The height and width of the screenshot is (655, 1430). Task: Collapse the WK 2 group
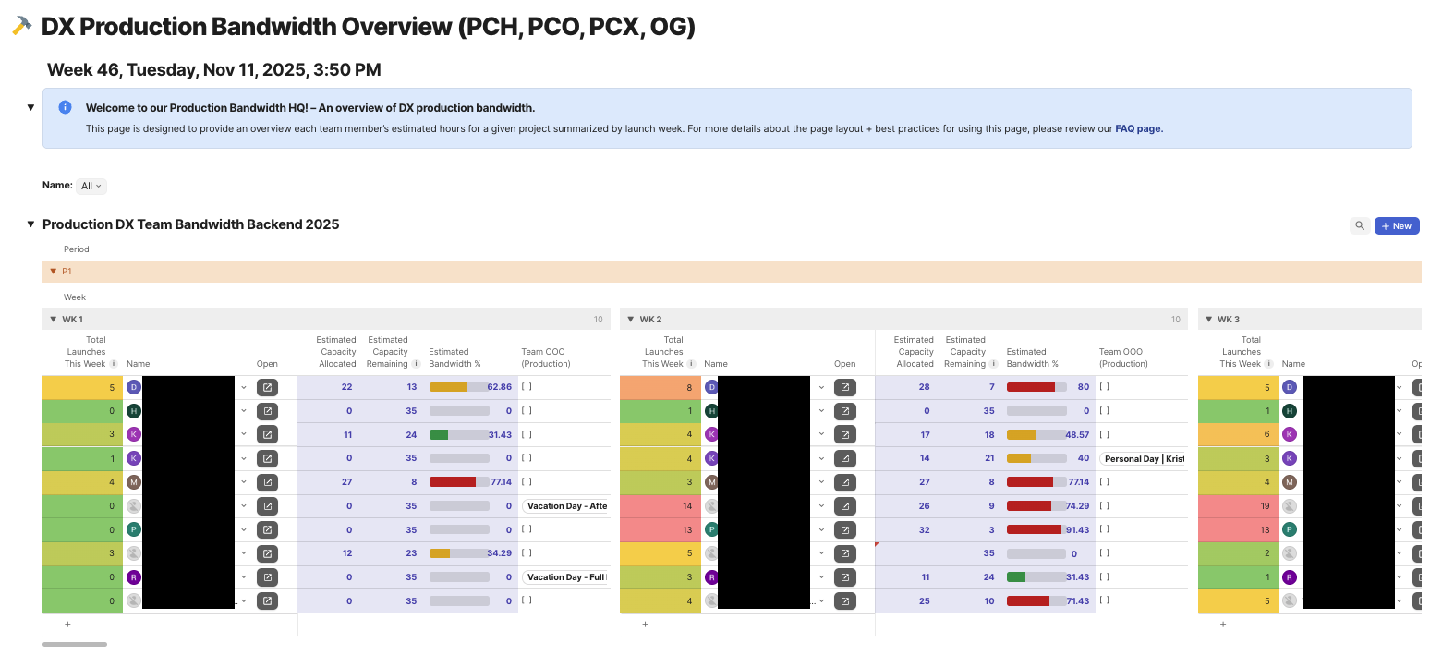click(629, 320)
